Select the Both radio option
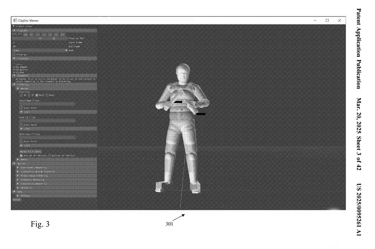This screenshot has width=375, height=249. 37,95
